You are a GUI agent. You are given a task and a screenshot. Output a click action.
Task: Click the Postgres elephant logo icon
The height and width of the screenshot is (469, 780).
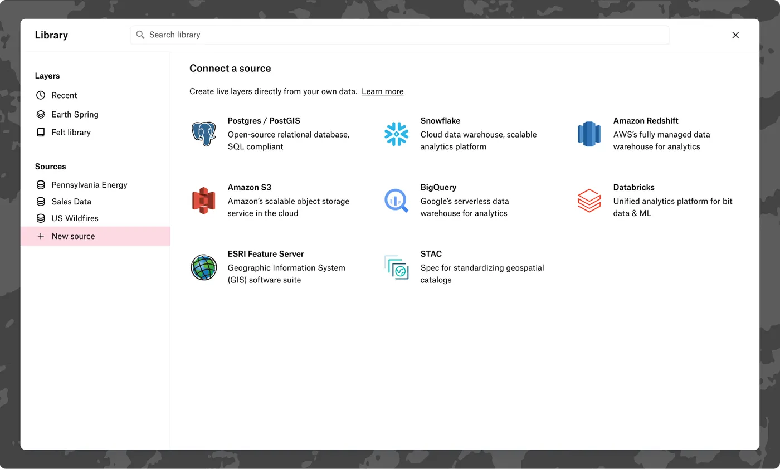click(203, 134)
